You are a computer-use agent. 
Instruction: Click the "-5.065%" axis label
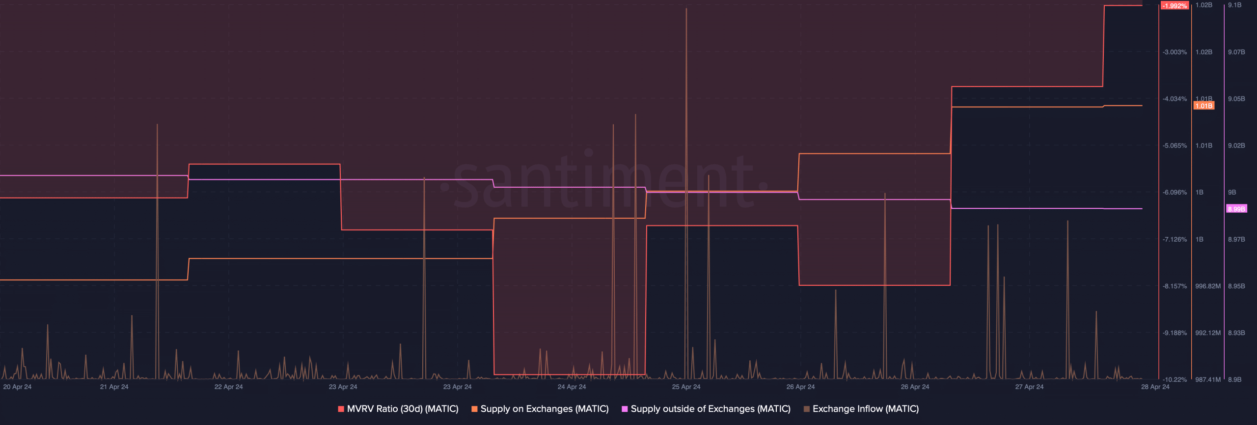(x=1175, y=146)
